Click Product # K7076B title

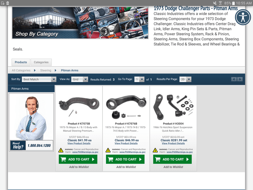coord(126,123)
